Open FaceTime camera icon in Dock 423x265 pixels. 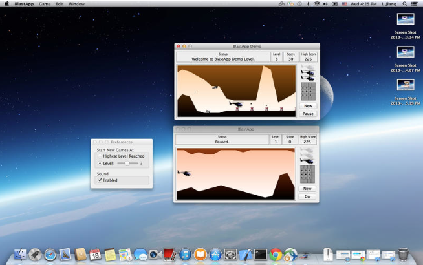click(155, 255)
